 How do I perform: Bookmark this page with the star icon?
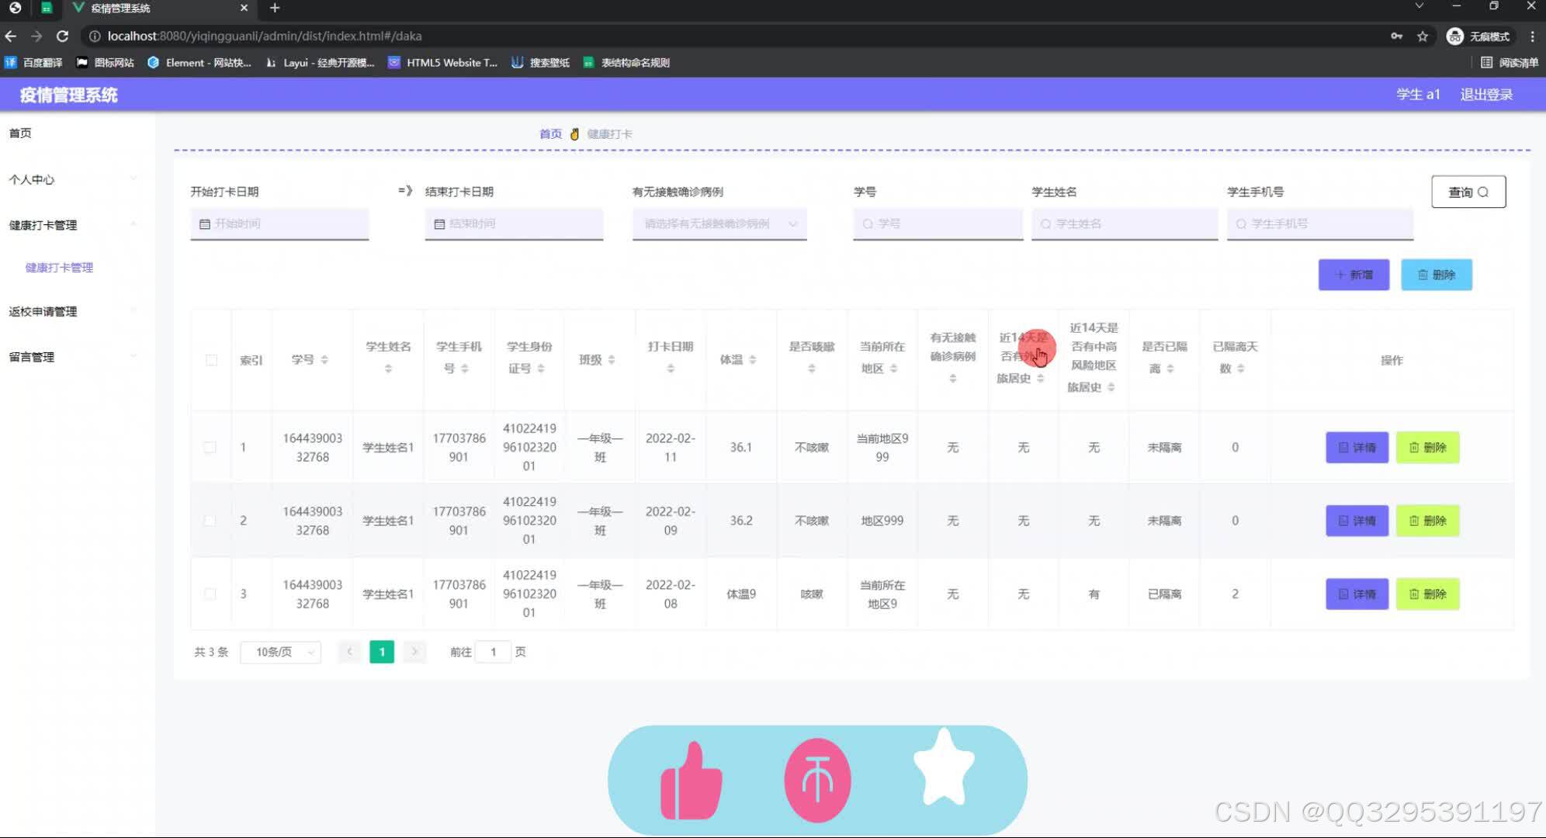tap(1423, 36)
